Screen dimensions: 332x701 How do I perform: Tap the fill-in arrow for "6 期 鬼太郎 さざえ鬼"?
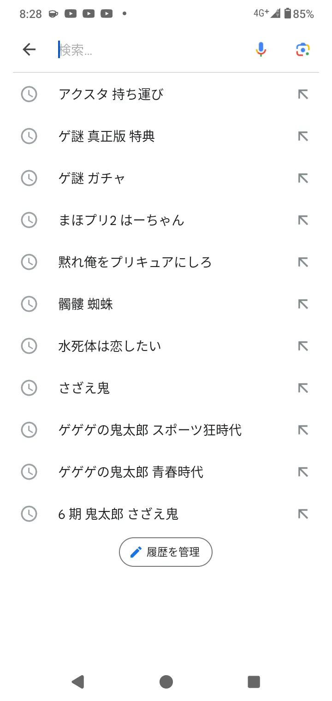(x=302, y=514)
